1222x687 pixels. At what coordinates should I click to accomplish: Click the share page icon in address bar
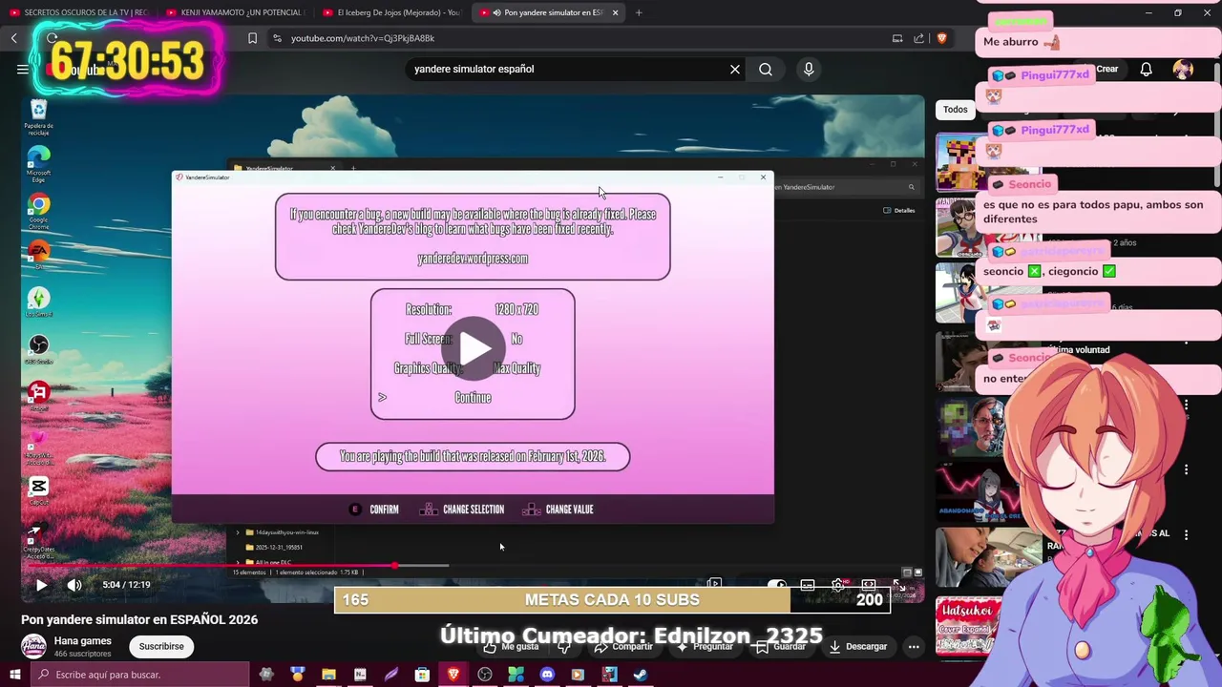pyautogui.click(x=918, y=38)
